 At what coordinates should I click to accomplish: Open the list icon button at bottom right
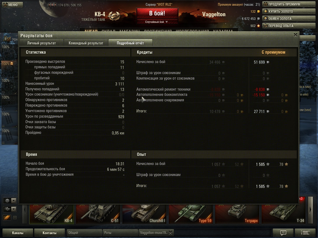[305, 232]
